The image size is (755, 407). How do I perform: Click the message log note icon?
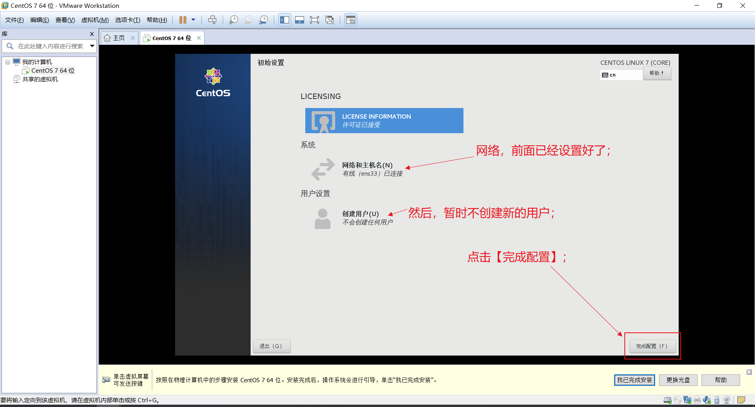coord(741,400)
